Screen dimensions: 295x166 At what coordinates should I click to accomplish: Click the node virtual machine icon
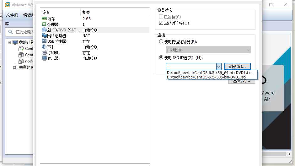(x=21, y=61)
